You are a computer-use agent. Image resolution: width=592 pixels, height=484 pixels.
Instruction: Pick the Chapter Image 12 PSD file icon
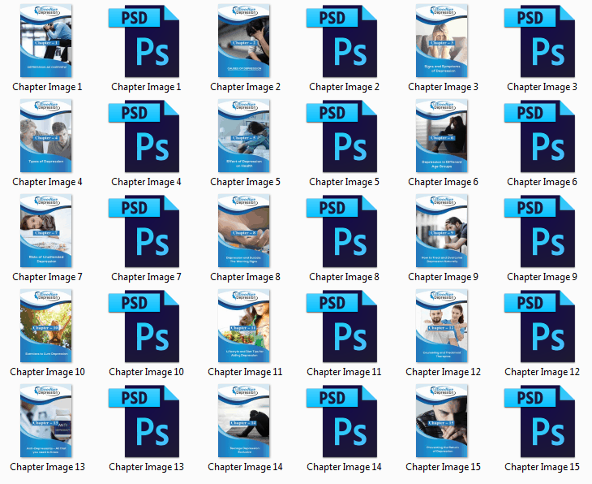pos(542,326)
